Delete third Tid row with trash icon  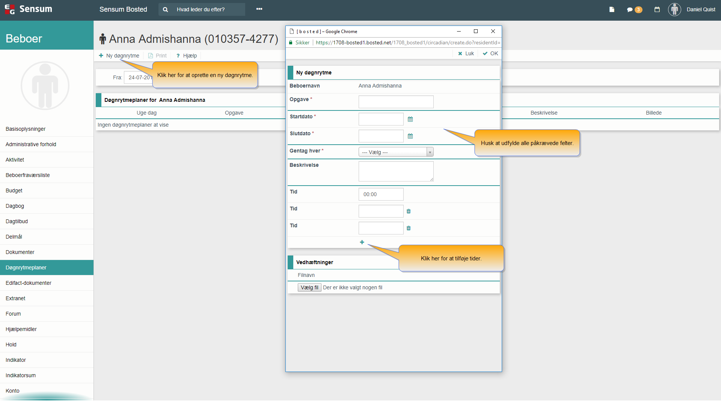click(409, 228)
